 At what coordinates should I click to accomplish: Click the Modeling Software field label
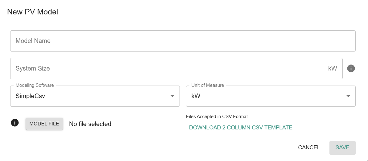pos(35,85)
